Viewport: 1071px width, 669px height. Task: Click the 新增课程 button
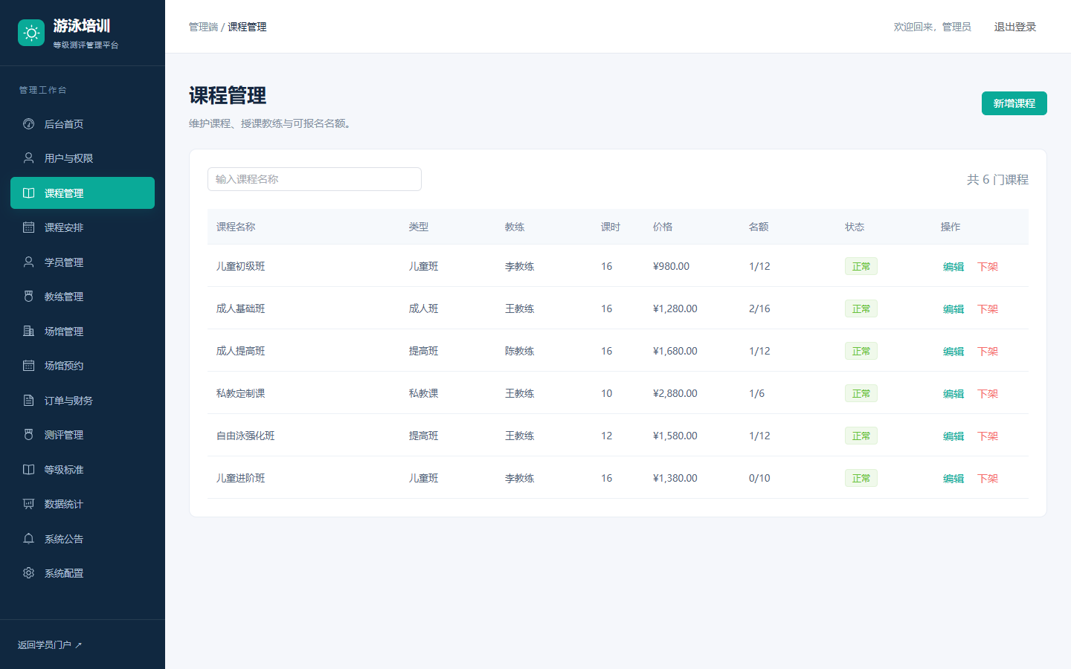tap(1014, 103)
